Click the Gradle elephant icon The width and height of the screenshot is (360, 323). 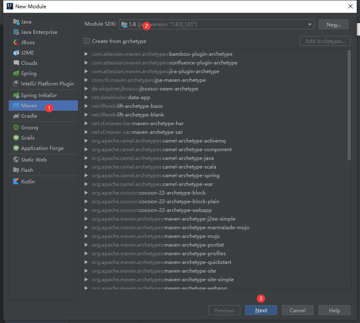16,116
